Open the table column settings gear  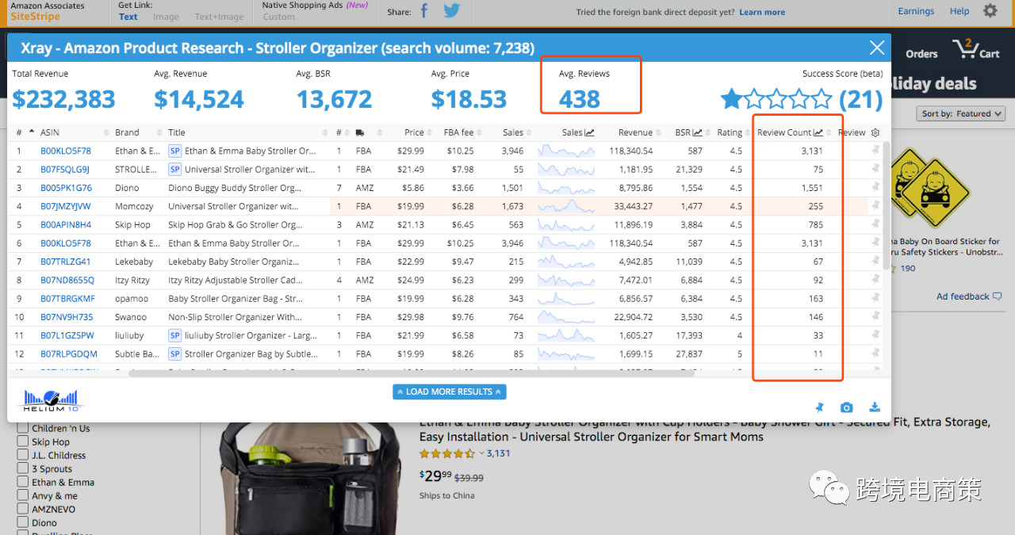tap(875, 132)
